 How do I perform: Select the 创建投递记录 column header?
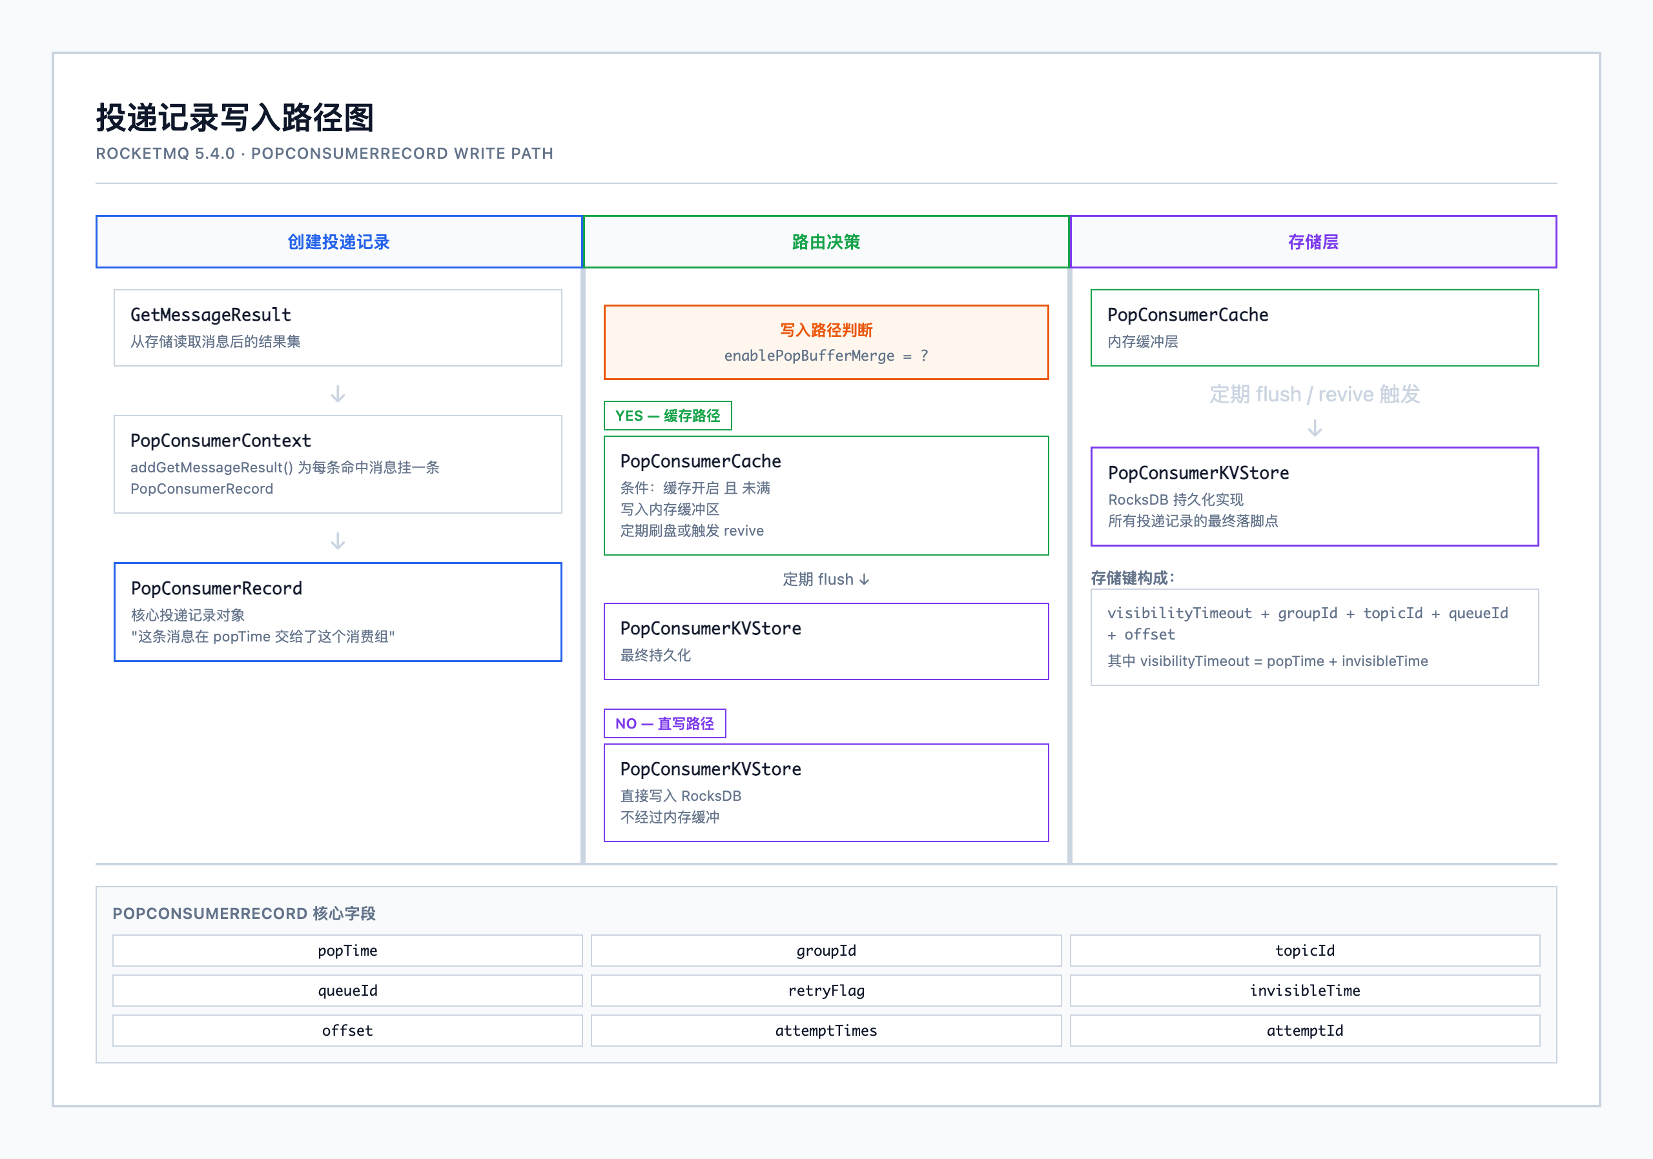coord(338,242)
